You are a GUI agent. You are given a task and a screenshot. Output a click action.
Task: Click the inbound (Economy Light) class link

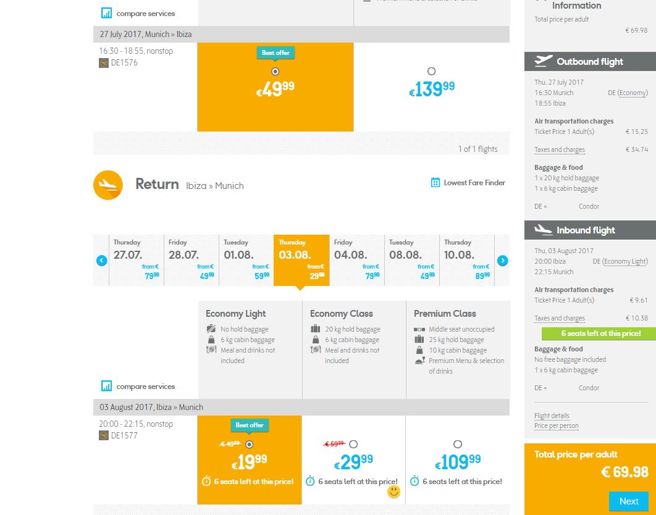[625, 261]
